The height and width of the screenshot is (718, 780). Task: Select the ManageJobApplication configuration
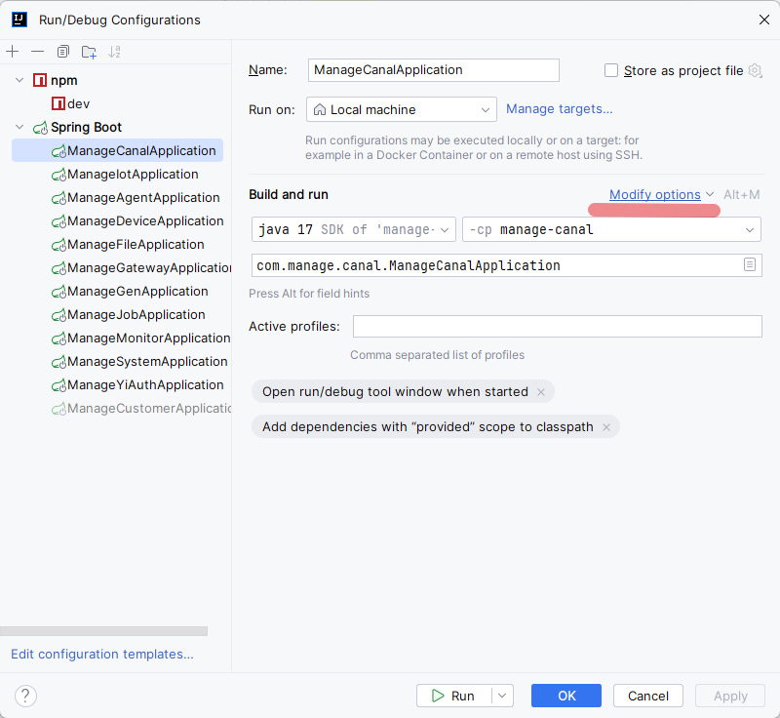[129, 314]
